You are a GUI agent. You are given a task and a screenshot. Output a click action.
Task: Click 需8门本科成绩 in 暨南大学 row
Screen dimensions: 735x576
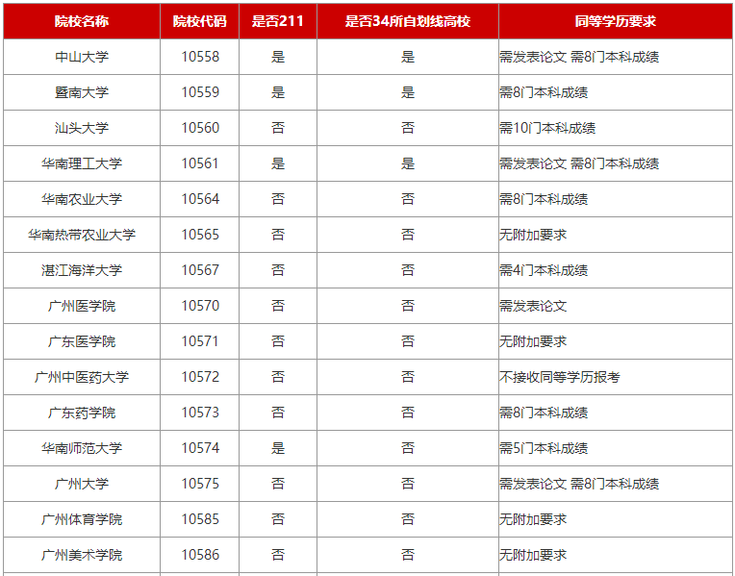click(x=544, y=92)
